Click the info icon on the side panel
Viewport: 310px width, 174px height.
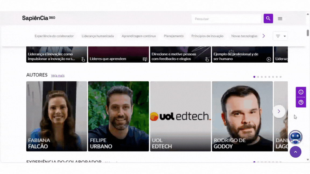[x=301, y=92]
